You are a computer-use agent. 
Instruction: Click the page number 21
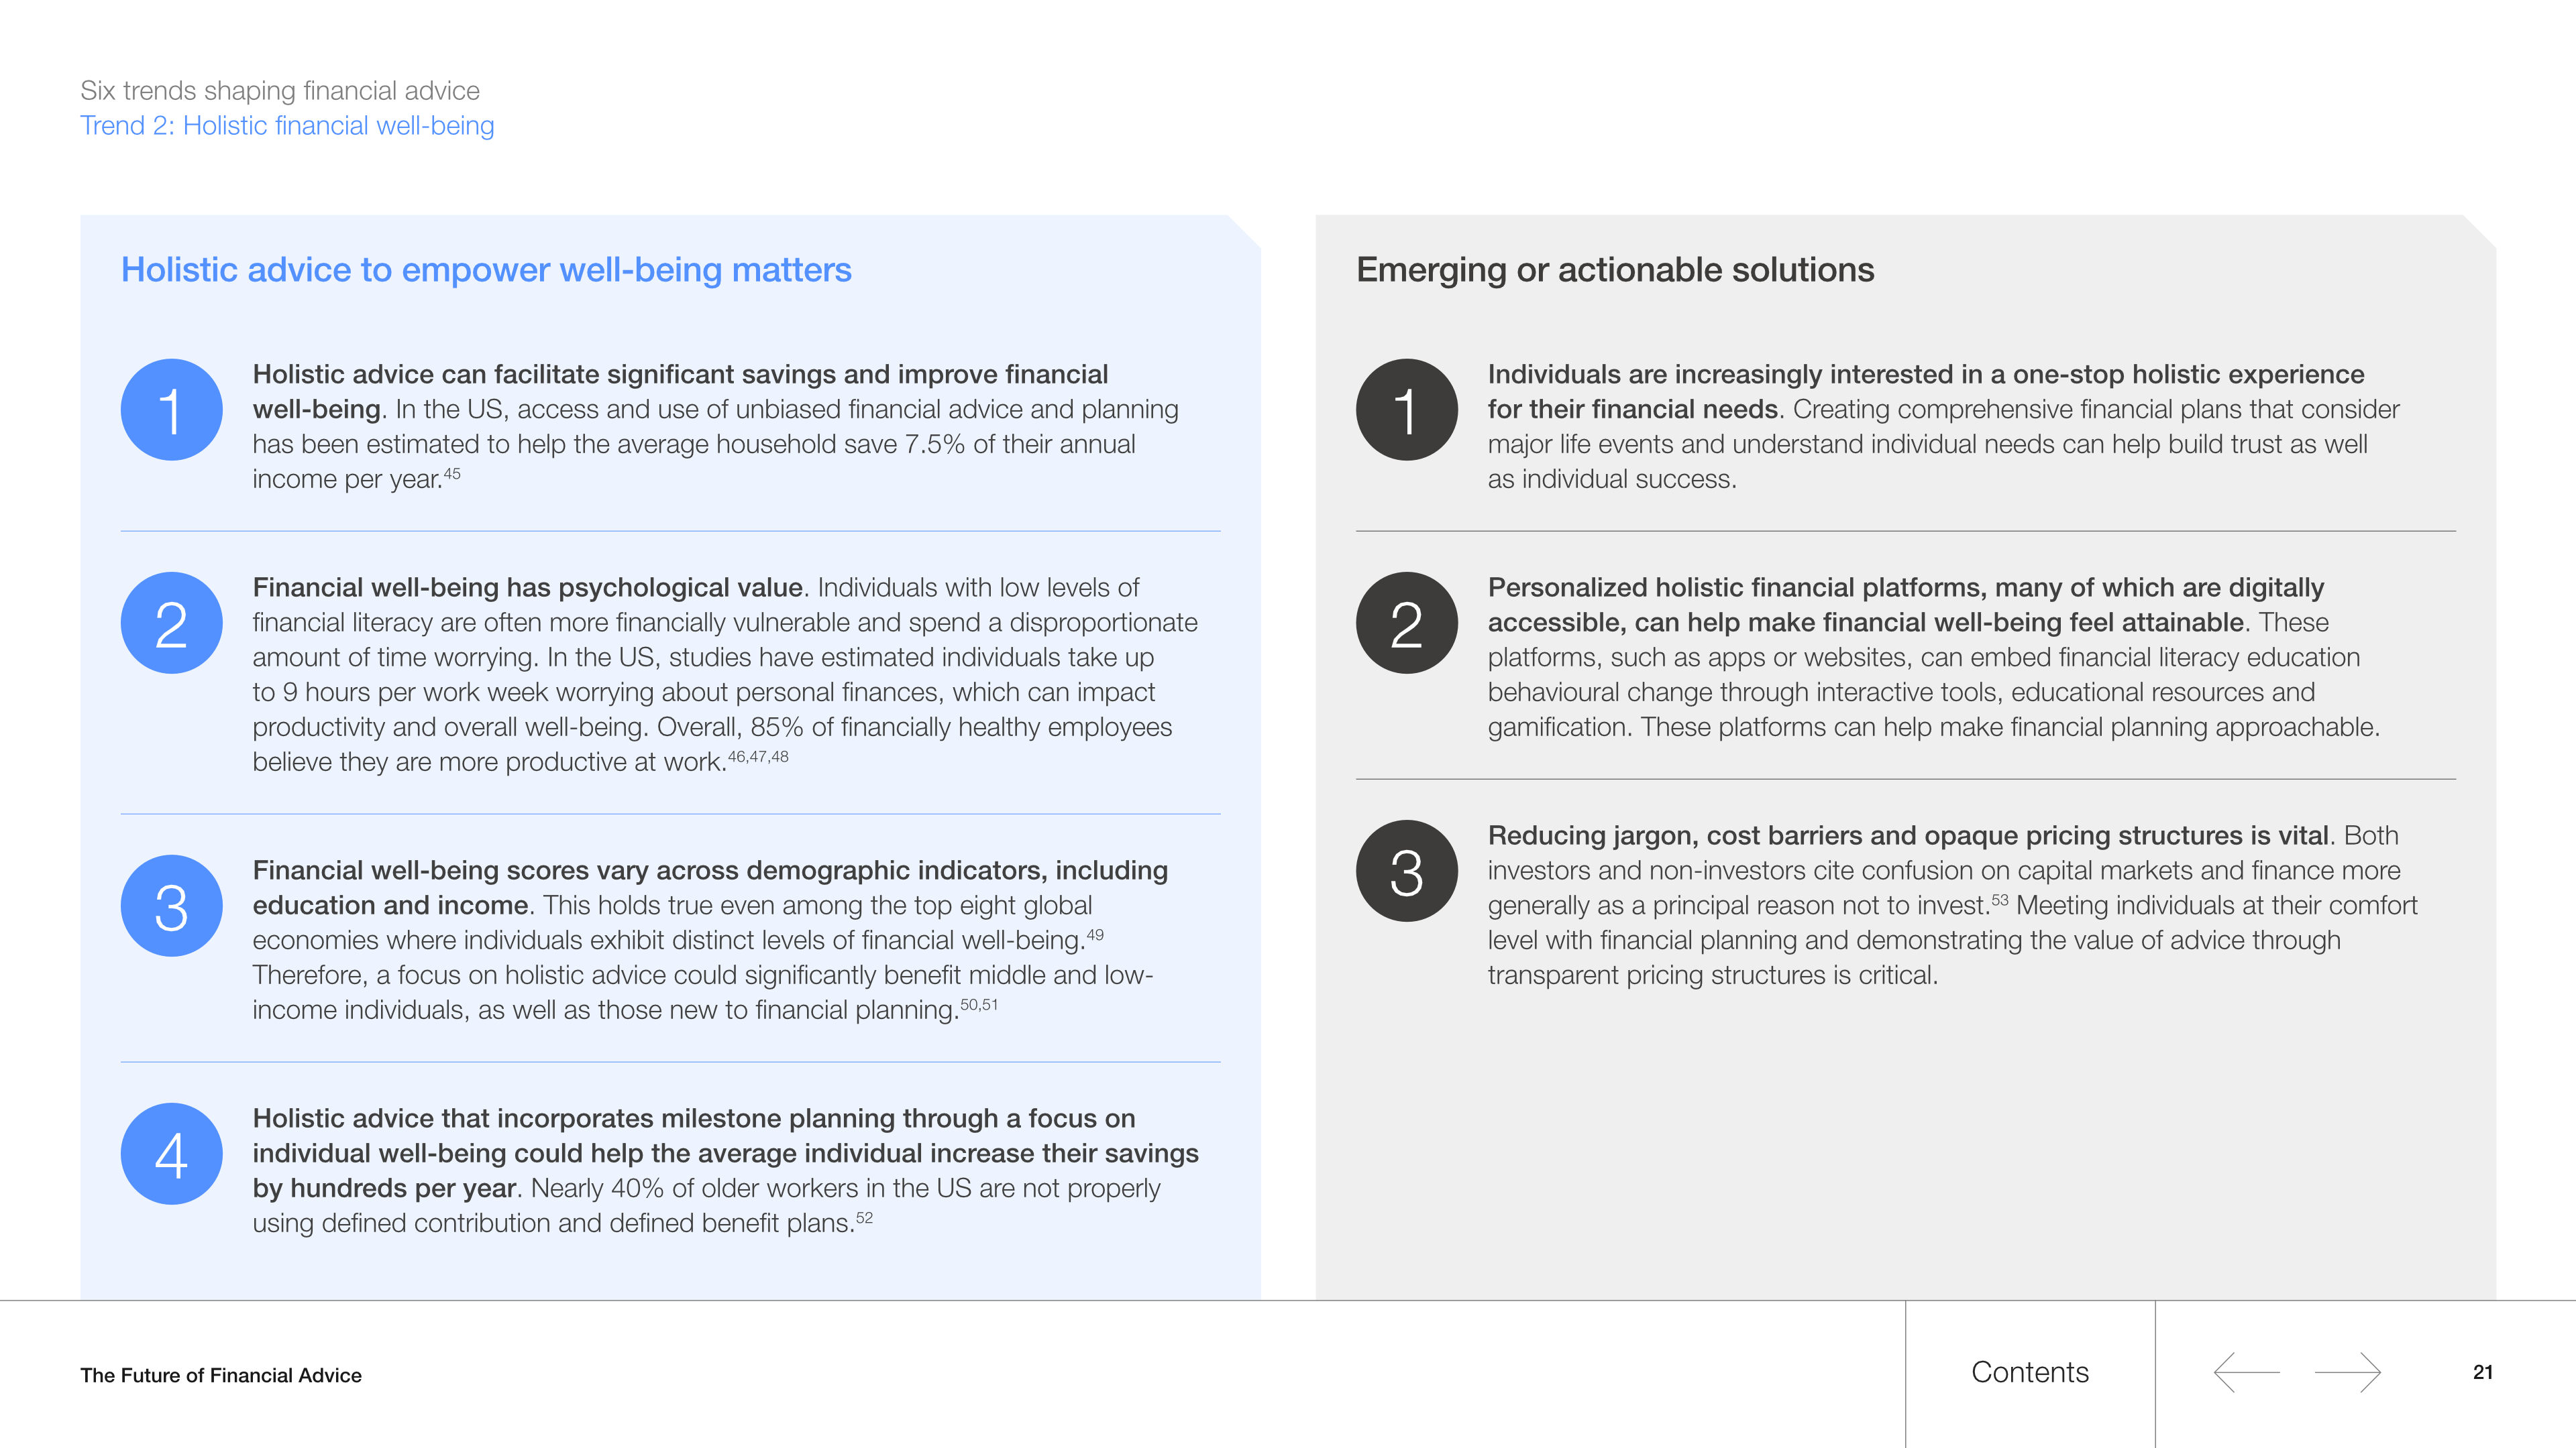tap(2482, 1372)
